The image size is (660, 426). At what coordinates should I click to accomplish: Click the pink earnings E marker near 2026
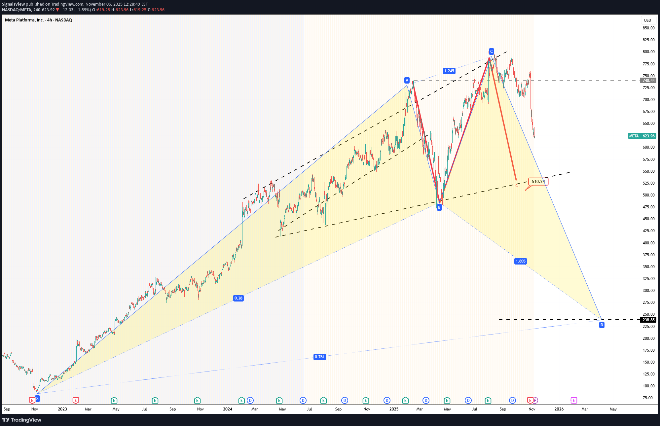(x=573, y=400)
